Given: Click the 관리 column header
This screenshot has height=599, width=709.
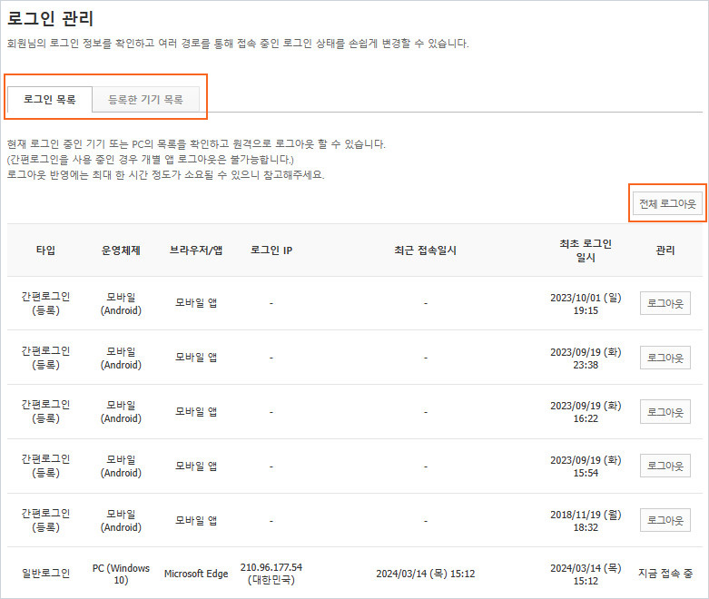Looking at the screenshot, I should coord(665,250).
